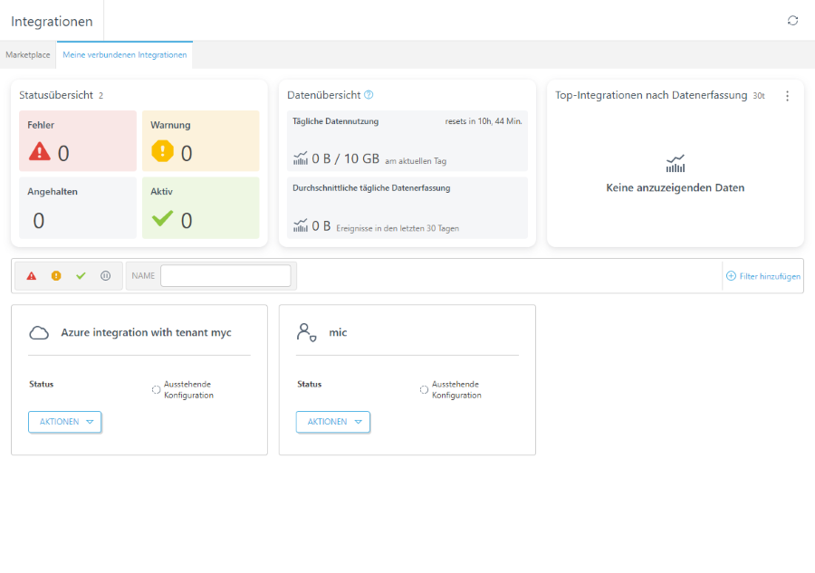Click the Fehler status tile

78,141
